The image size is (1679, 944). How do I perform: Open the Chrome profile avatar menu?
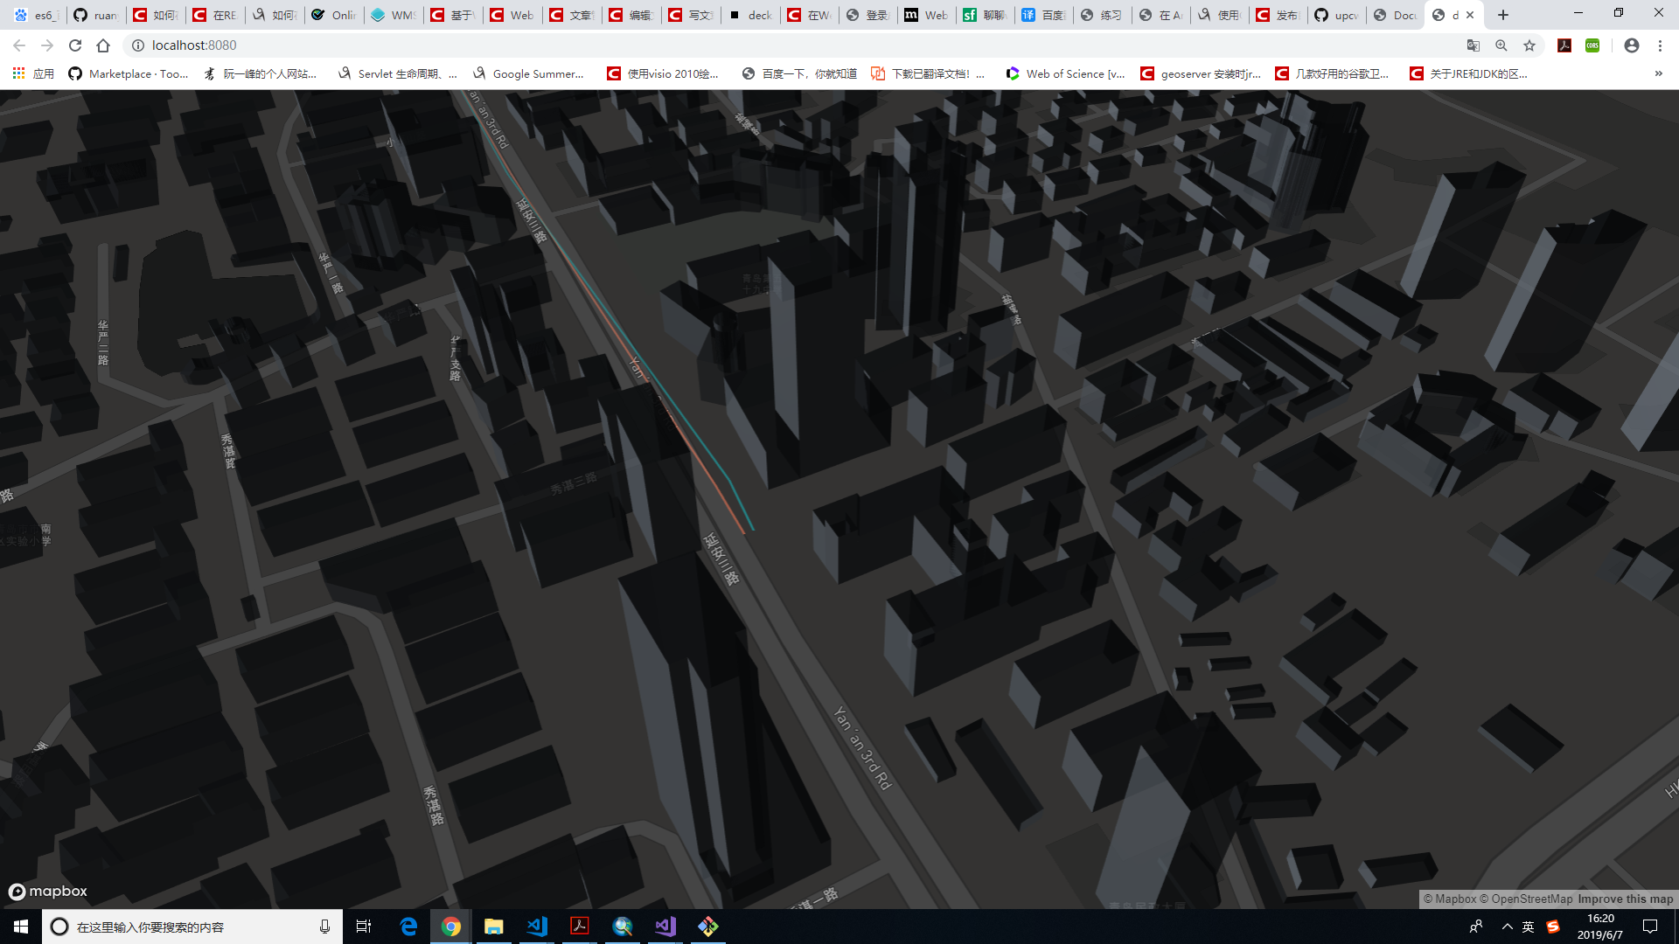pyautogui.click(x=1632, y=45)
